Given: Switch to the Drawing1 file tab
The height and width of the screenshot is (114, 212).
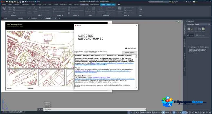Looking at the screenshot, I should click(x=21, y=18).
